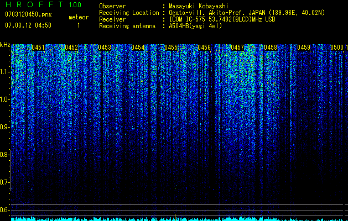Click the receiver ICOM IC-575 line
The height and width of the screenshot is (221, 348).
pos(222,19)
